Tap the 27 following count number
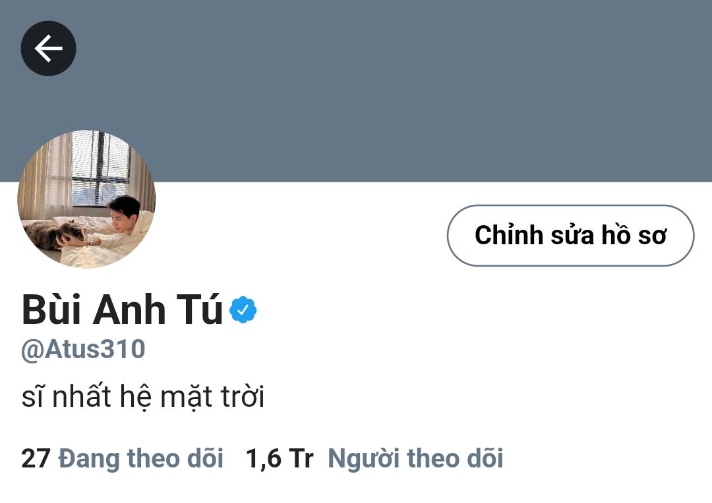Screen dimensions: 712x503 [36, 458]
